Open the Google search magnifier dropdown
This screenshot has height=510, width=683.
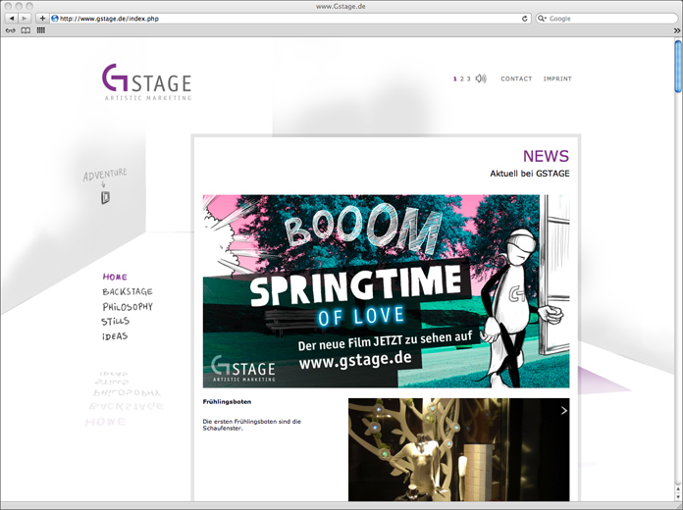click(x=543, y=19)
